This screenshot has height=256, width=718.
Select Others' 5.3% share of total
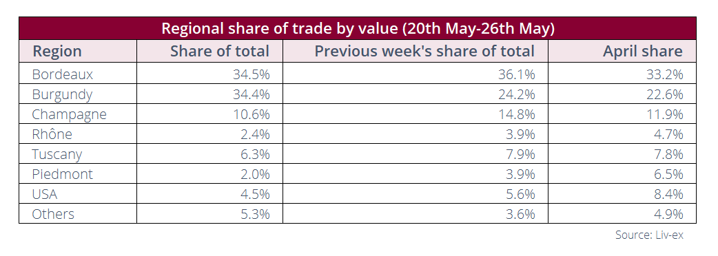coord(255,214)
